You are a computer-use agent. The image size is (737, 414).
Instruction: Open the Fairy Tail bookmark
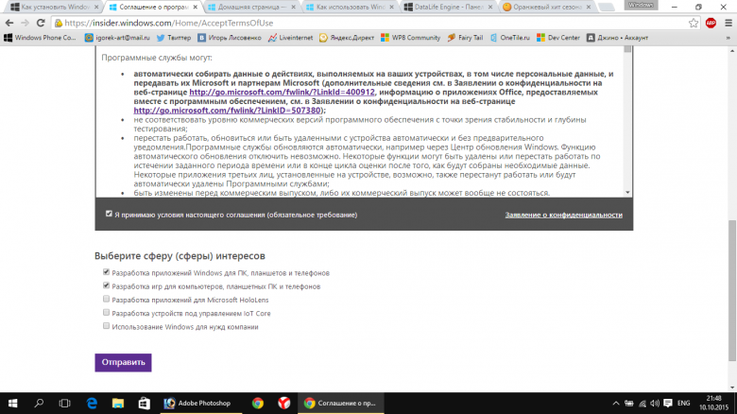pyautogui.click(x=465, y=38)
